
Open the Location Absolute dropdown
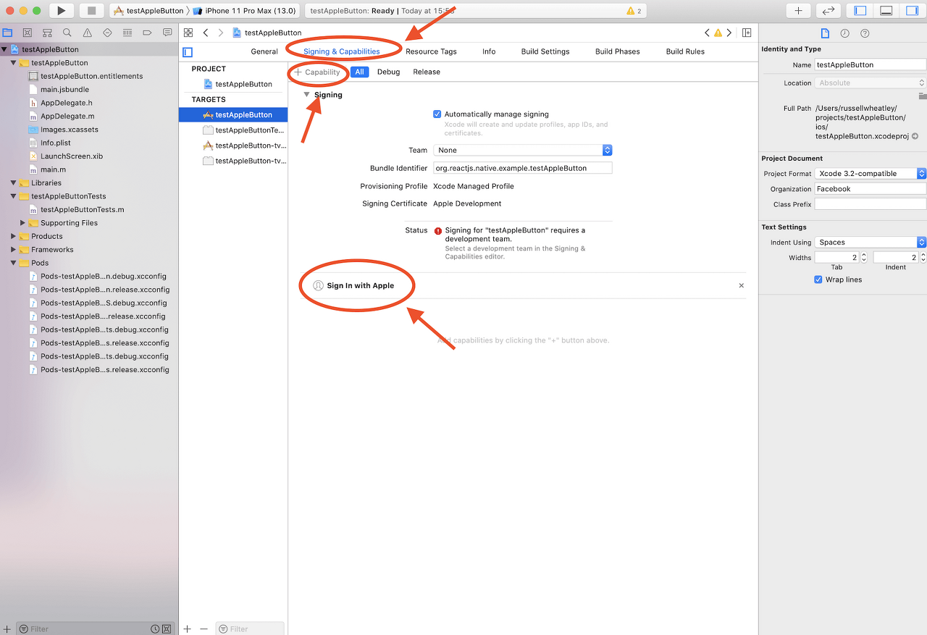pos(871,83)
